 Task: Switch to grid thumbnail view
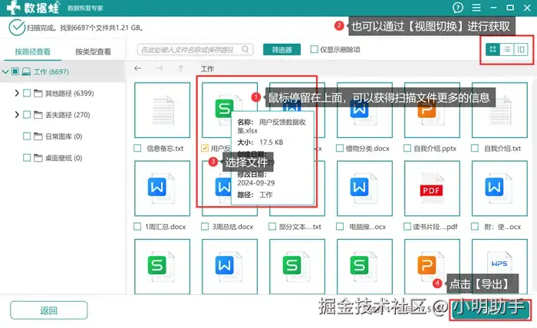[493, 50]
